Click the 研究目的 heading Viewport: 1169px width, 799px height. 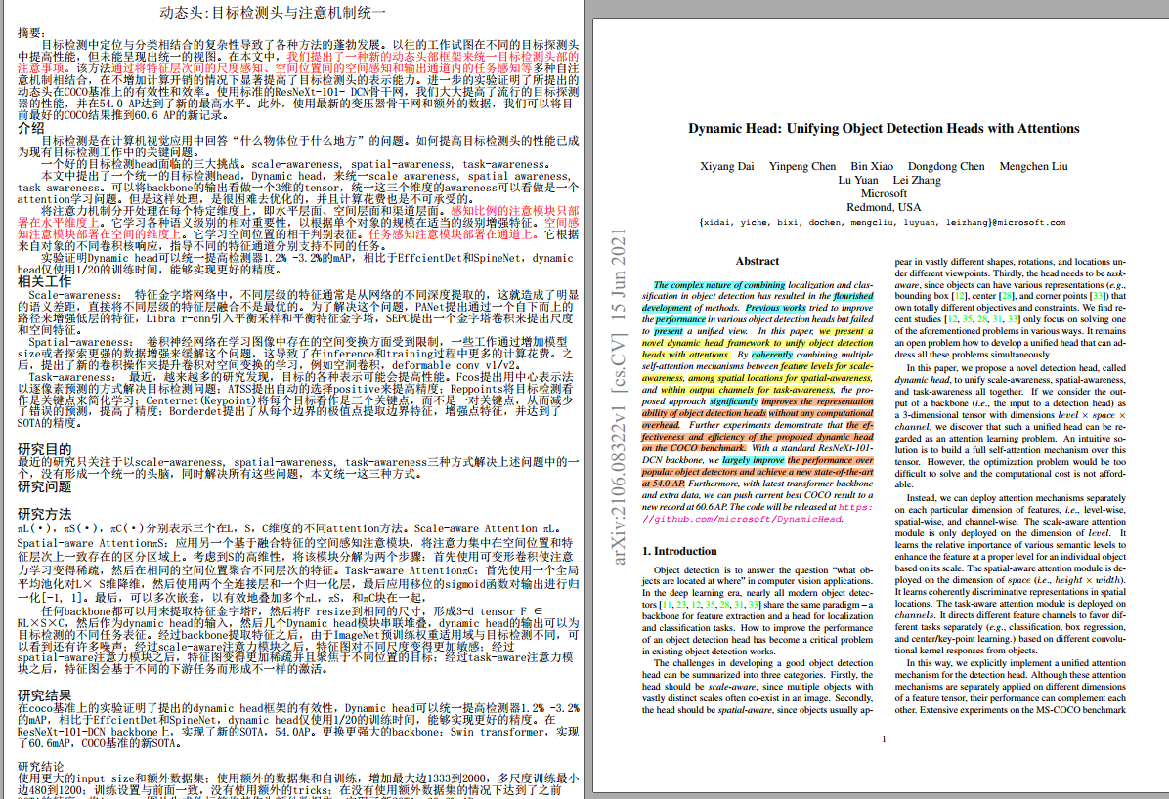pyautogui.click(x=44, y=449)
